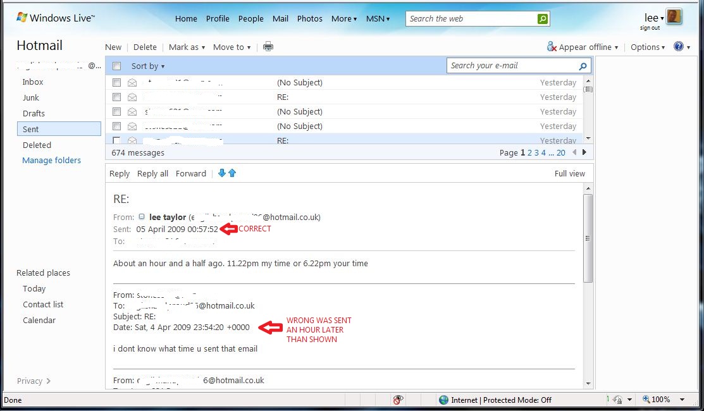Open the blue help question mark icon
Viewport: 704px width, 411px height.
pyautogui.click(x=679, y=46)
